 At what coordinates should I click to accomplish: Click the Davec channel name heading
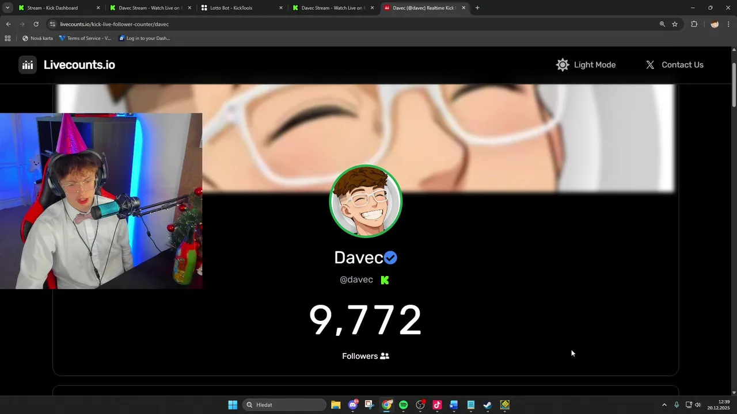click(359, 258)
